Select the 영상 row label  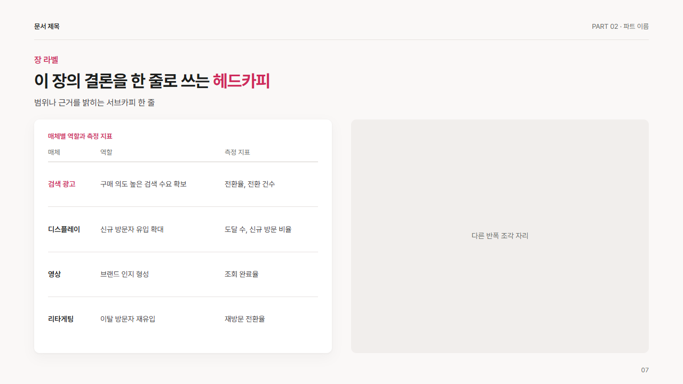pyautogui.click(x=54, y=274)
